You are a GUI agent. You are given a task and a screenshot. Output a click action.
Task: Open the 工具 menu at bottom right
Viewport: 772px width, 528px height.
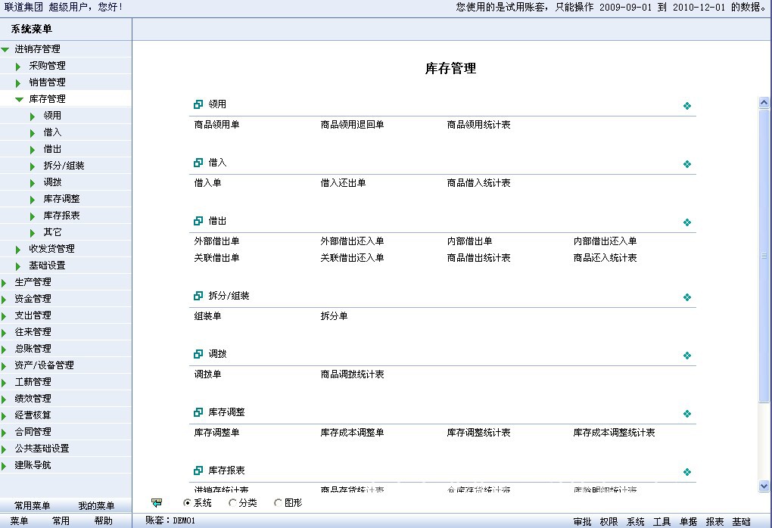point(662,521)
